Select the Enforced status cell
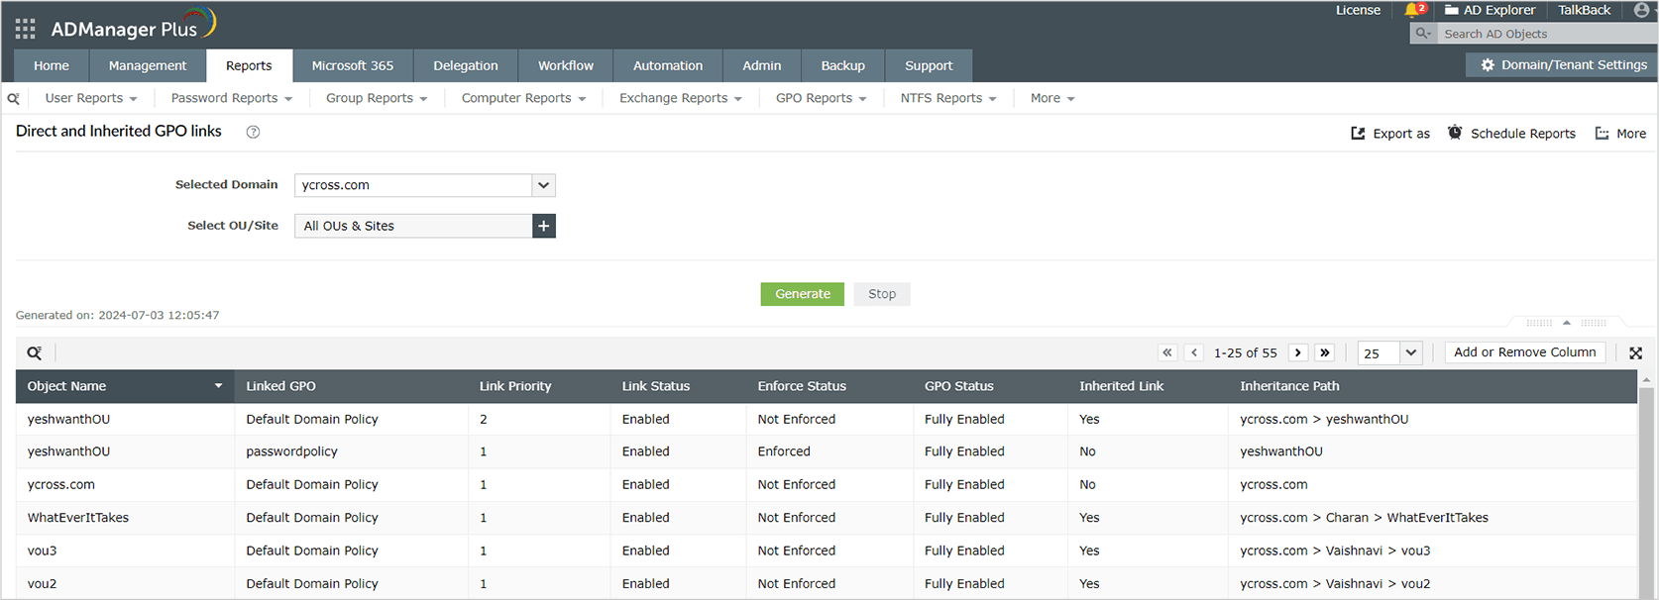Image resolution: width=1659 pixels, height=600 pixels. (x=784, y=451)
